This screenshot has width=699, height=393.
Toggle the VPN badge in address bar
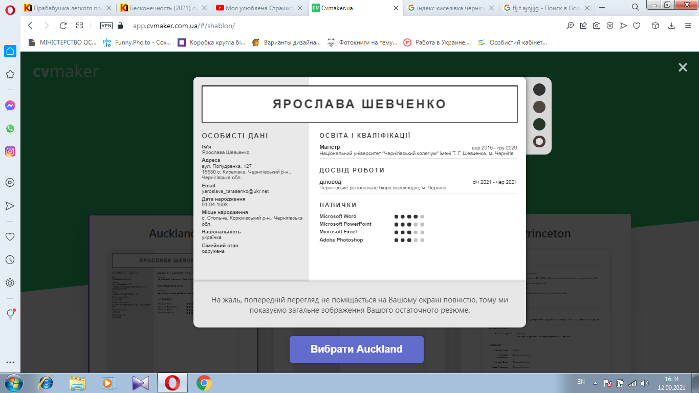106,26
